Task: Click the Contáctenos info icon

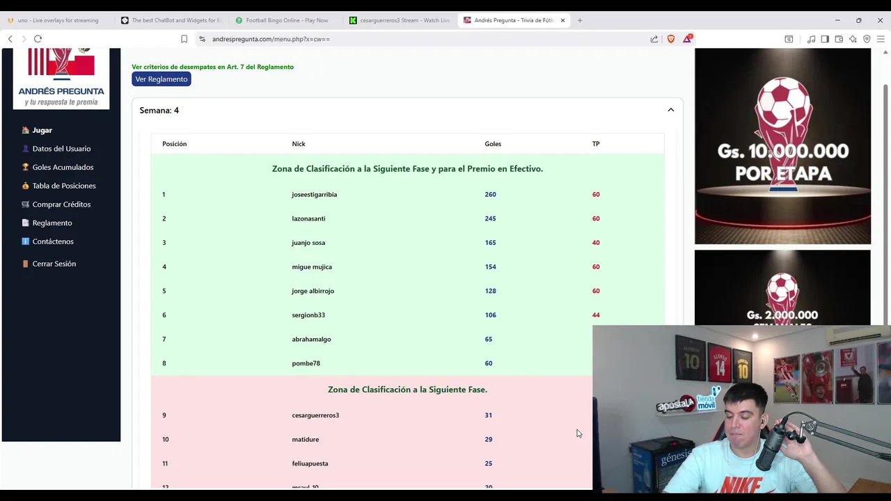Action: 26,241
